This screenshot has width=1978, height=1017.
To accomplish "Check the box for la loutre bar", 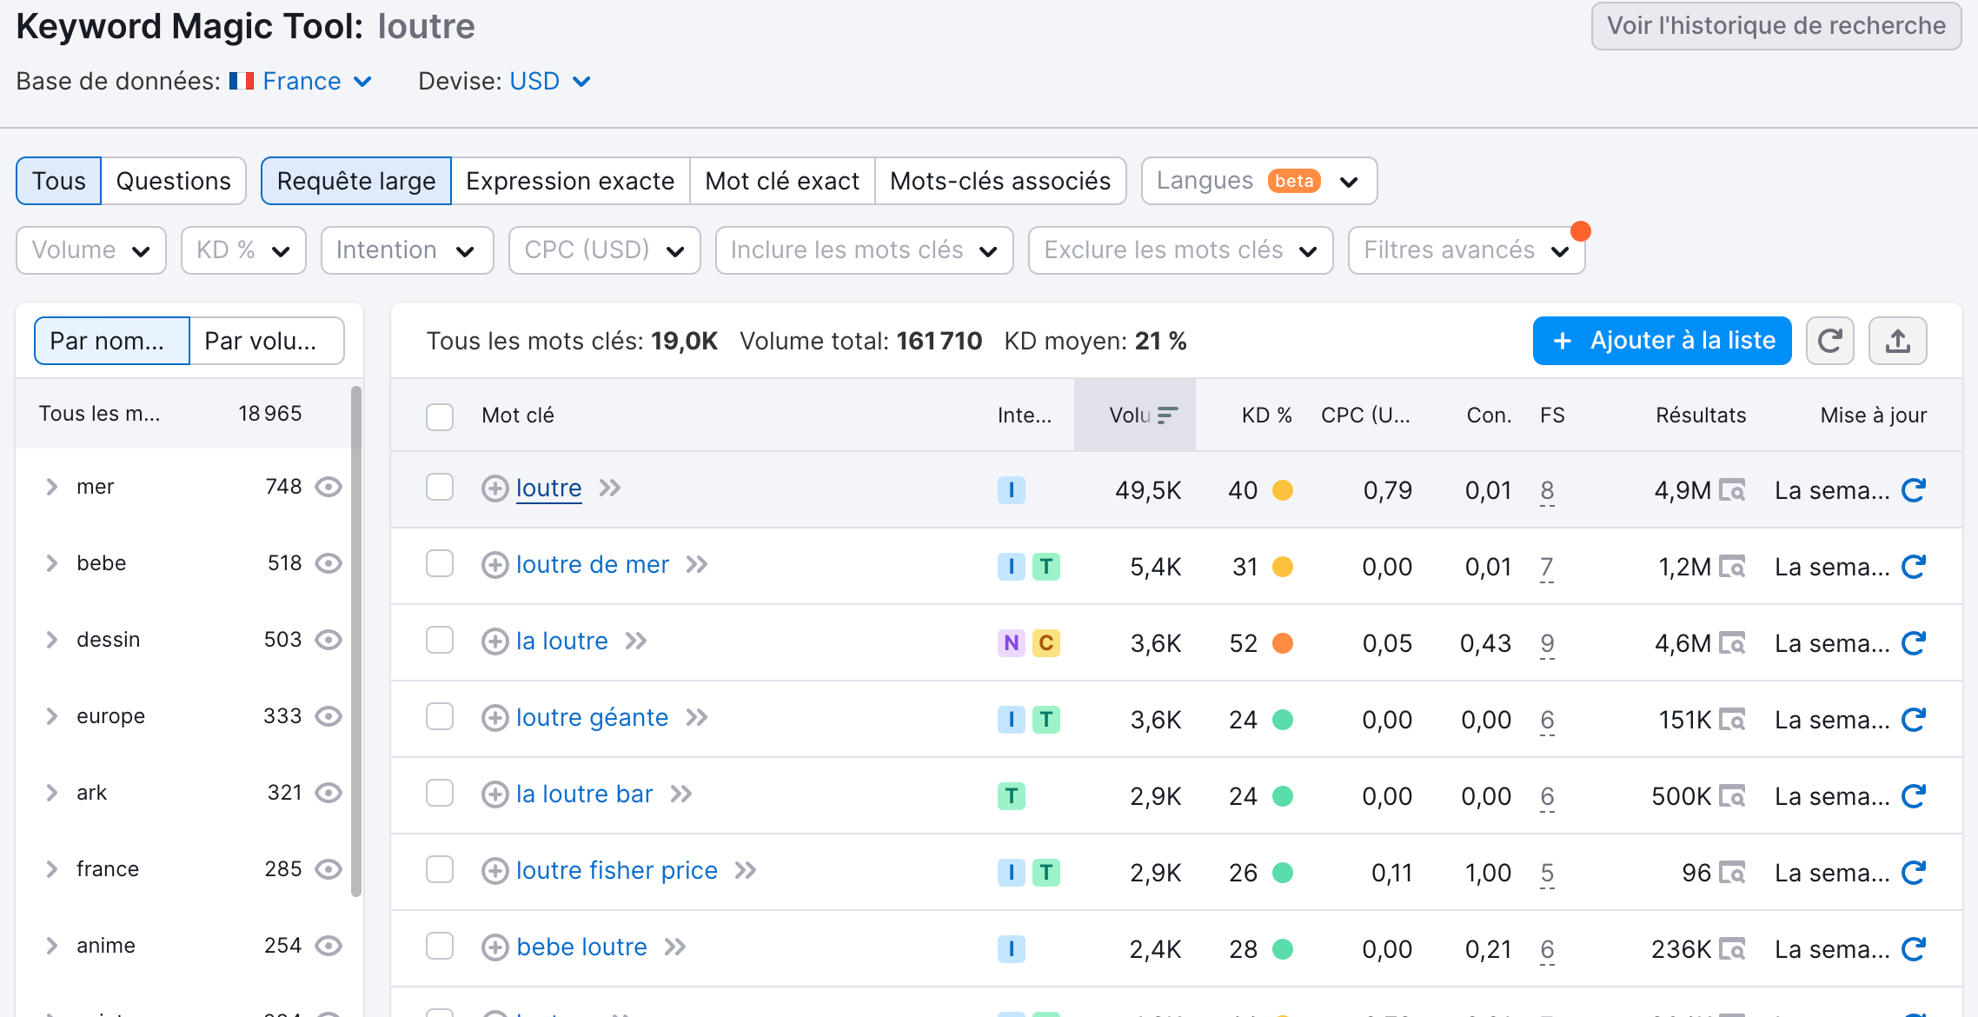I will click(x=440, y=794).
